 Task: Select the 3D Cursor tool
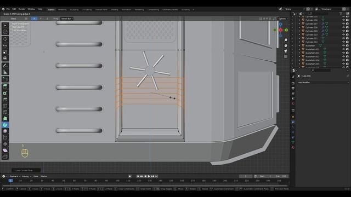pos(5,32)
